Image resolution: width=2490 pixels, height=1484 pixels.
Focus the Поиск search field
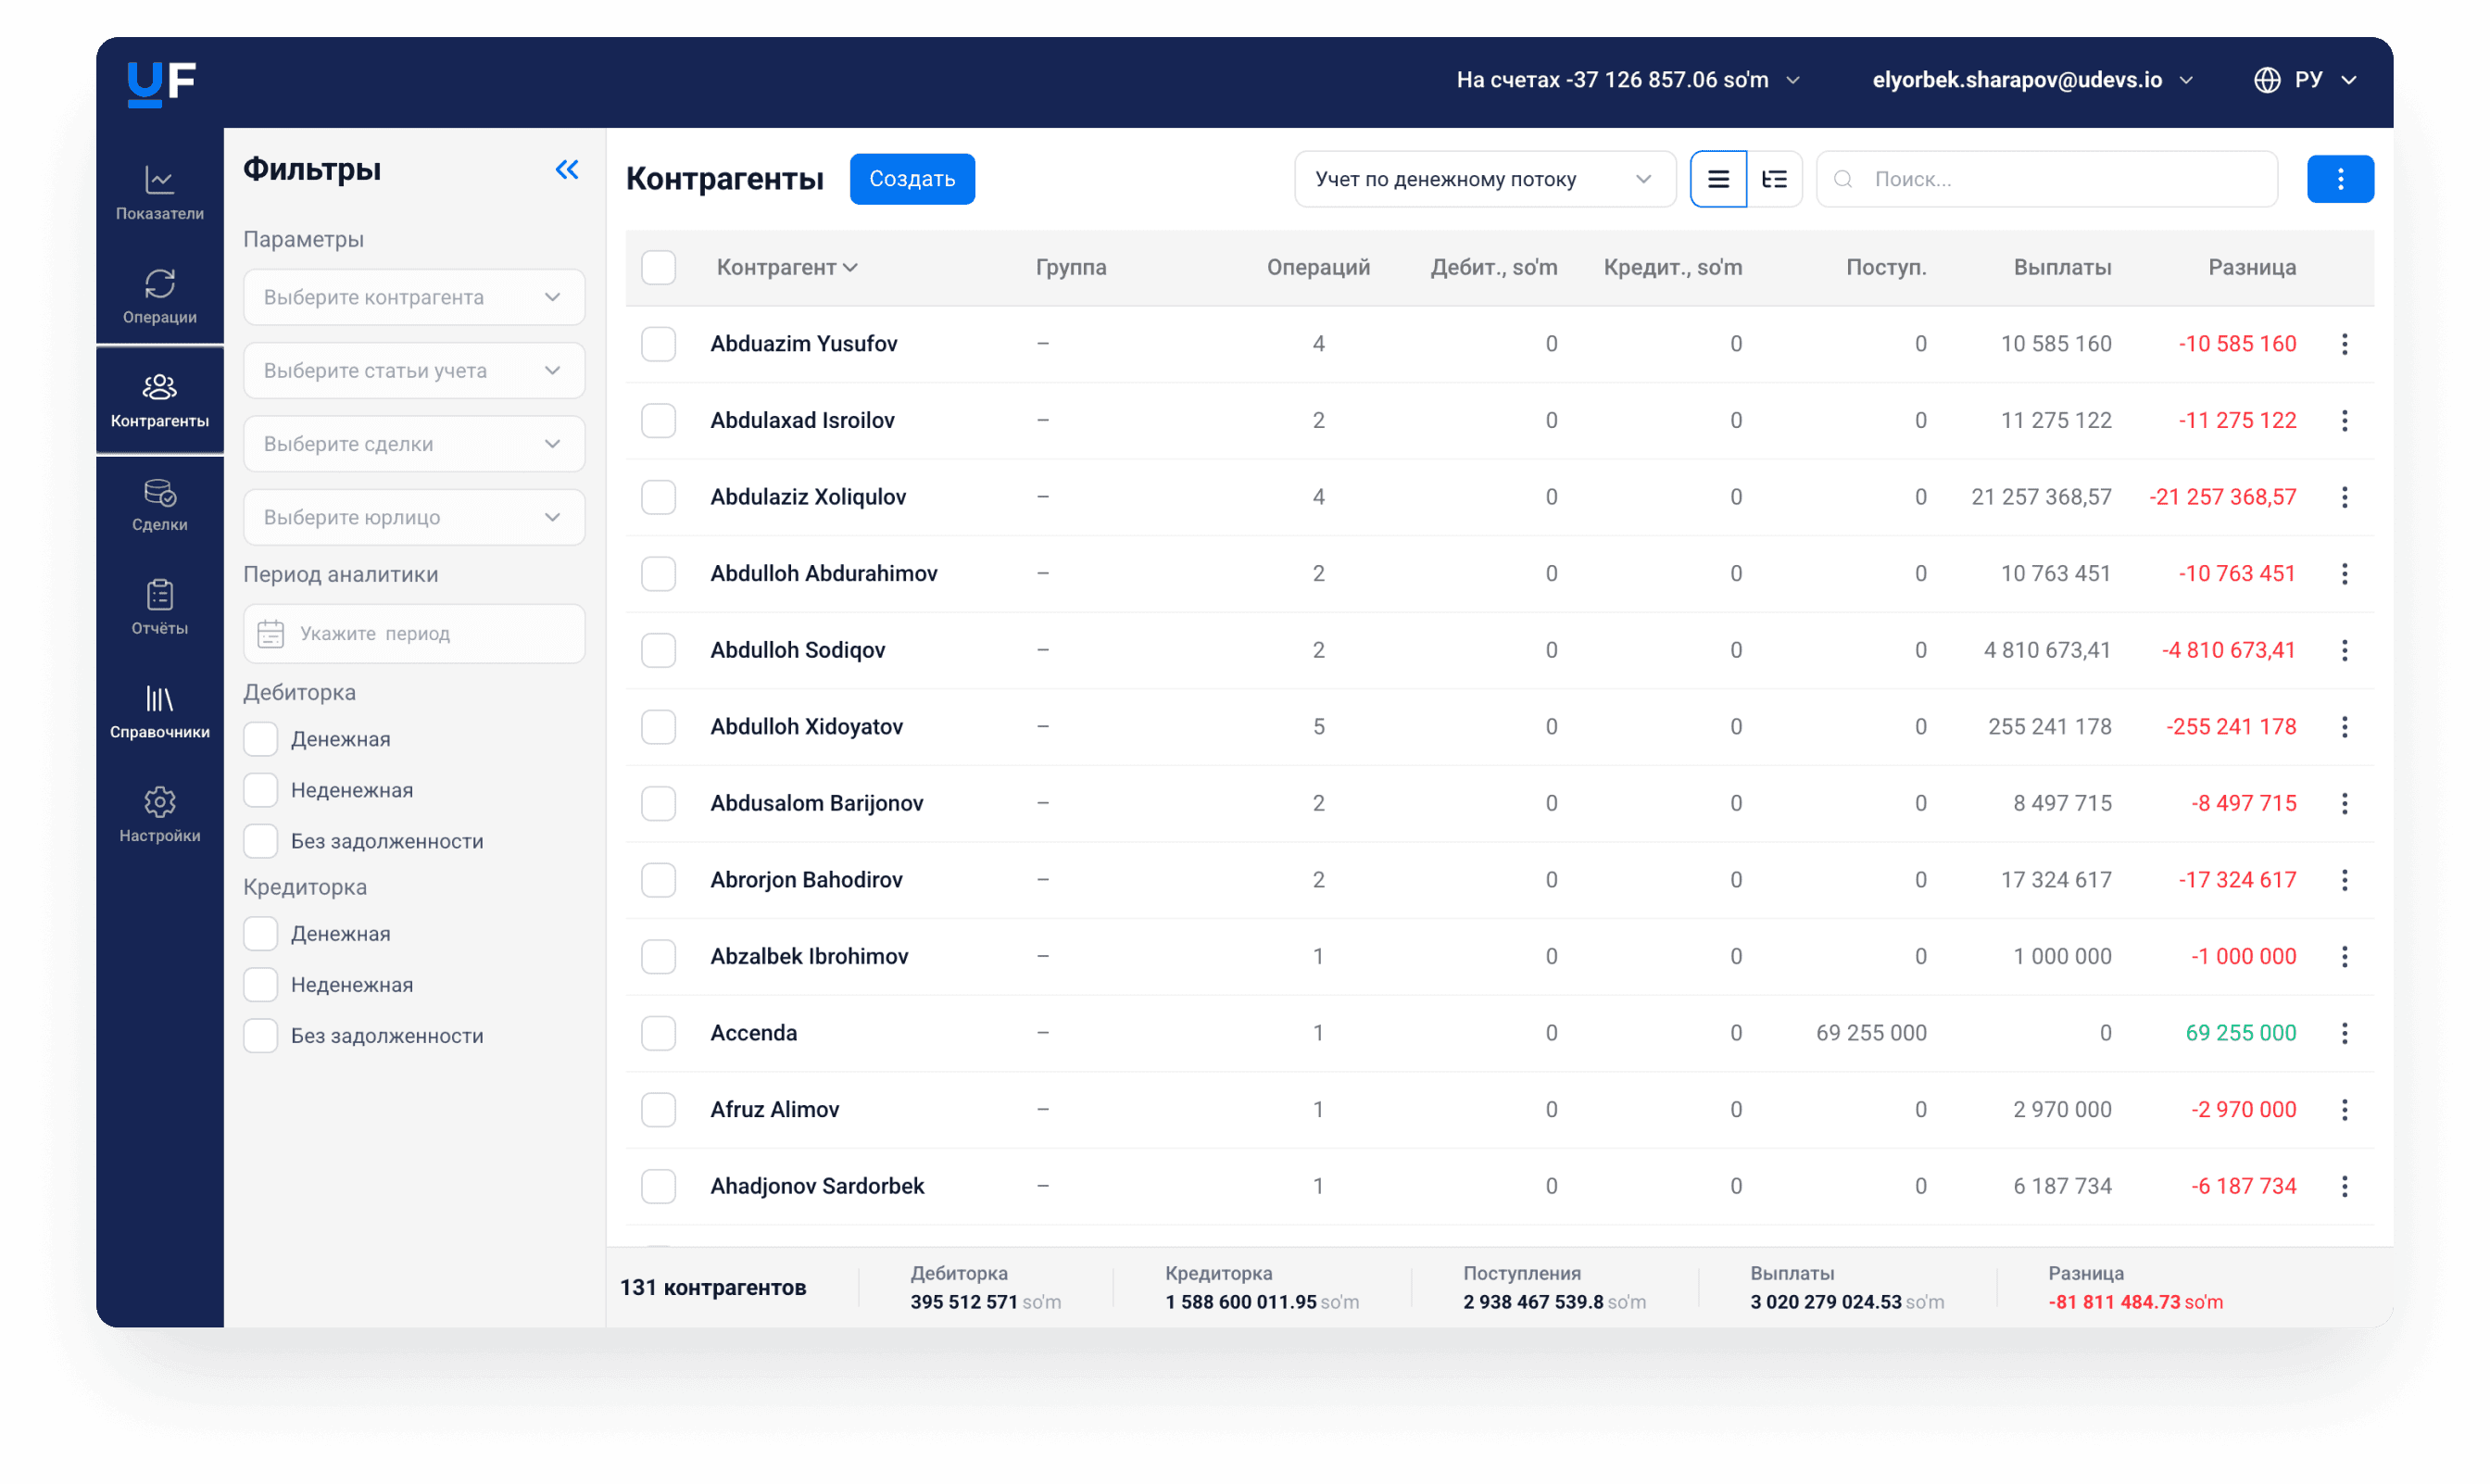click(x=2047, y=179)
